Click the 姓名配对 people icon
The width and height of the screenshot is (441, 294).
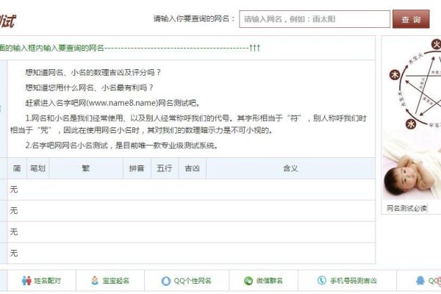pyautogui.click(x=26, y=281)
